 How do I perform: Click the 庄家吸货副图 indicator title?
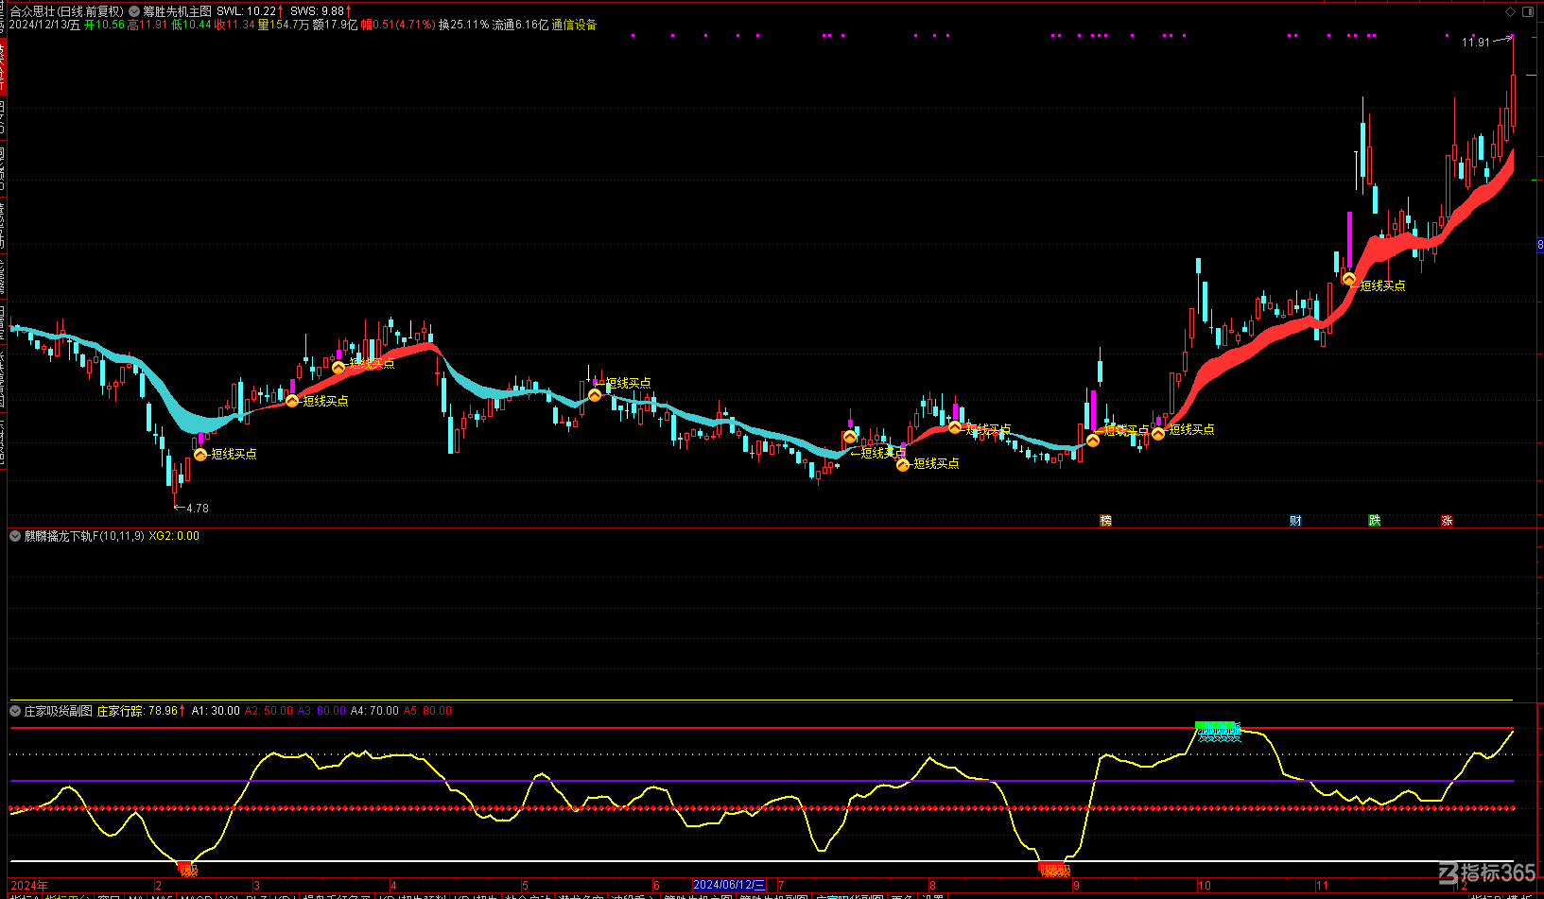click(59, 711)
